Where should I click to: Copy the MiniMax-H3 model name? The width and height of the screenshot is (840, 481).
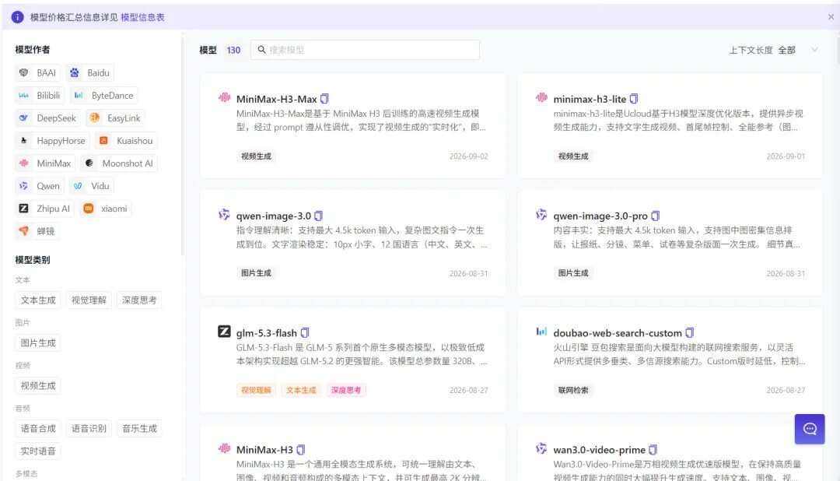pos(300,449)
